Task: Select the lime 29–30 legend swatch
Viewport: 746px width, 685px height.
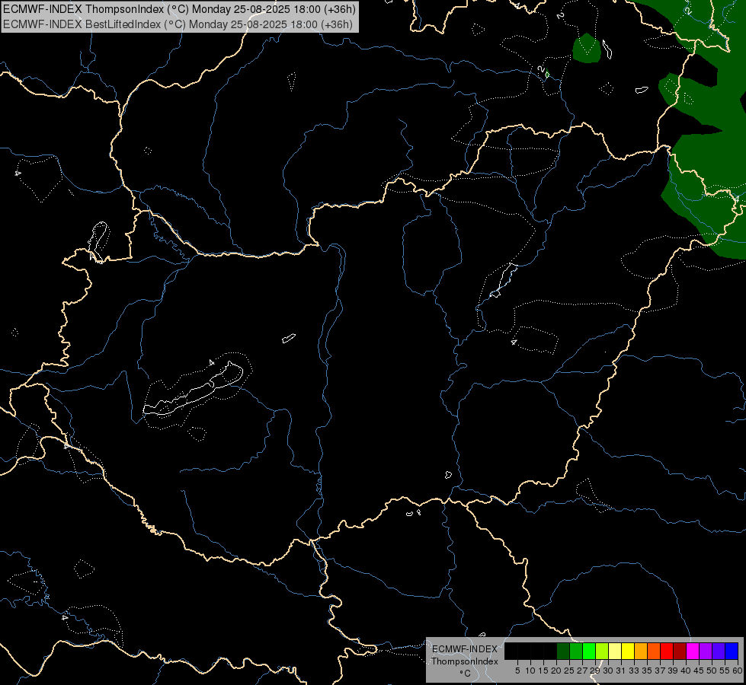Action: click(x=602, y=651)
